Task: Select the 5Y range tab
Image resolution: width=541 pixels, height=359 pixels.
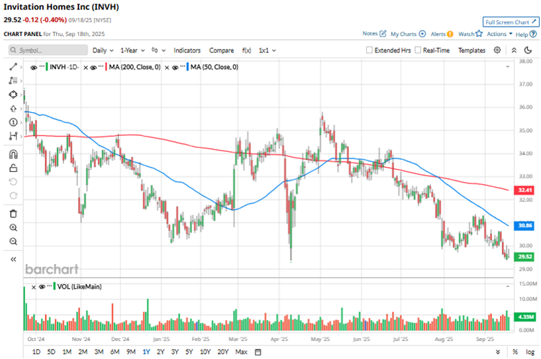Action: 189,352
